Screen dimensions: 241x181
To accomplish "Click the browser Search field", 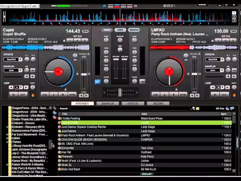I will click(x=130, y=109).
